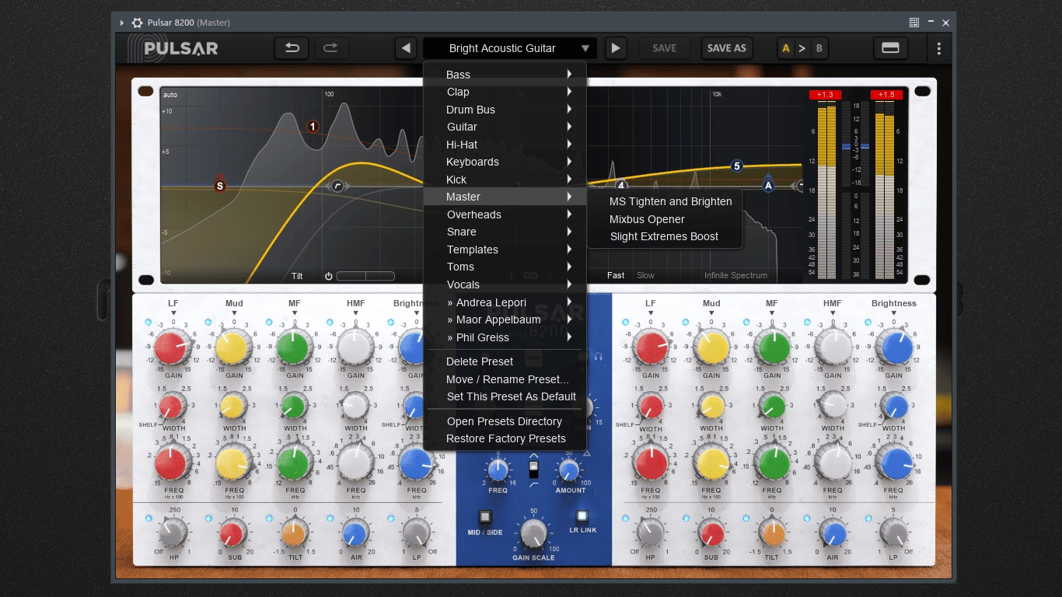
Task: Copy A to B with the > button
Action: 802,48
